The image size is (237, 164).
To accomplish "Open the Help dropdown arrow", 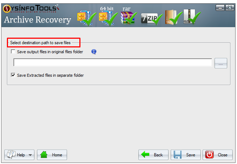I will [x=30, y=155].
